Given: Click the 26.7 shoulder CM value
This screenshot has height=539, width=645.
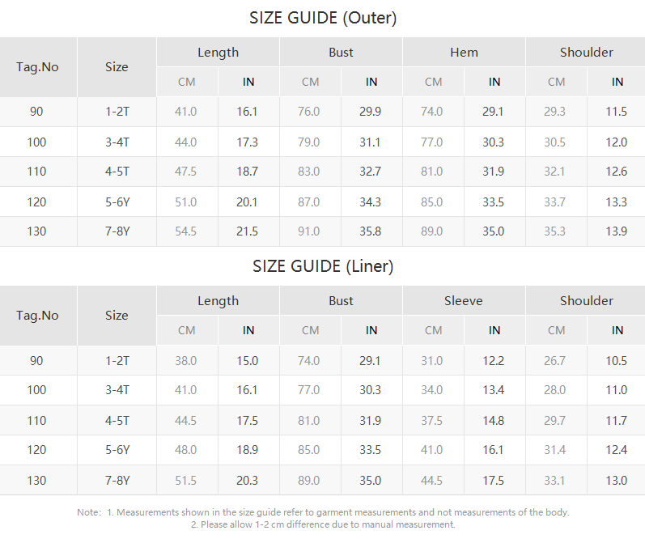Looking at the screenshot, I should tap(555, 361).
